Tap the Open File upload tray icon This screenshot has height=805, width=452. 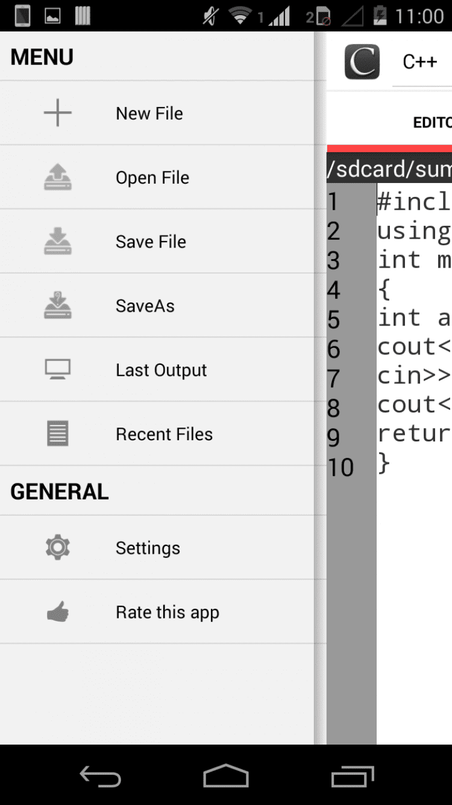[58, 178]
